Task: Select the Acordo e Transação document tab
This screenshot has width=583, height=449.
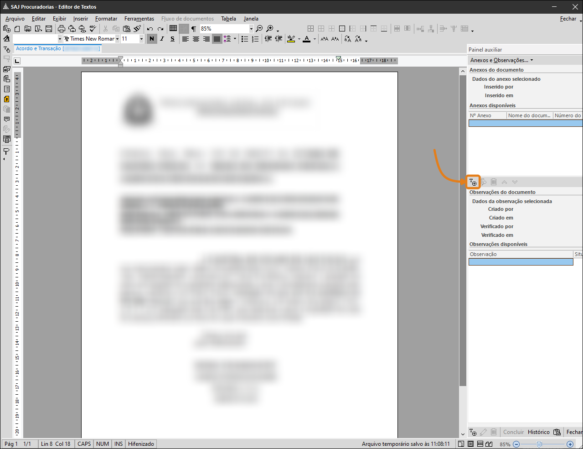Action: [x=39, y=48]
